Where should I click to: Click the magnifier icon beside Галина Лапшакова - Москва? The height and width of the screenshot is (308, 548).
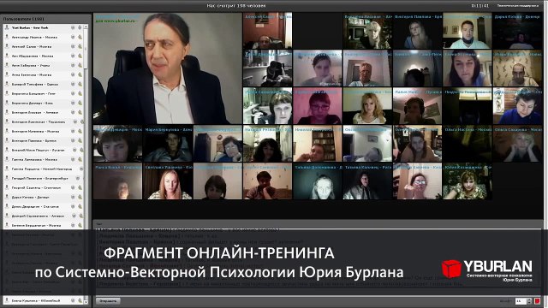(x=80, y=159)
